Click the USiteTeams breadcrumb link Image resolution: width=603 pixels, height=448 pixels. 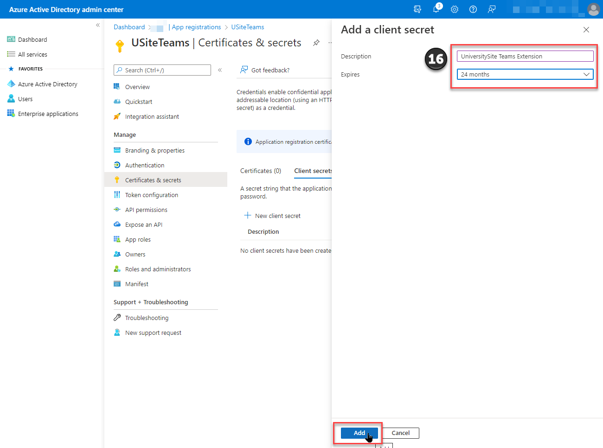(248, 27)
